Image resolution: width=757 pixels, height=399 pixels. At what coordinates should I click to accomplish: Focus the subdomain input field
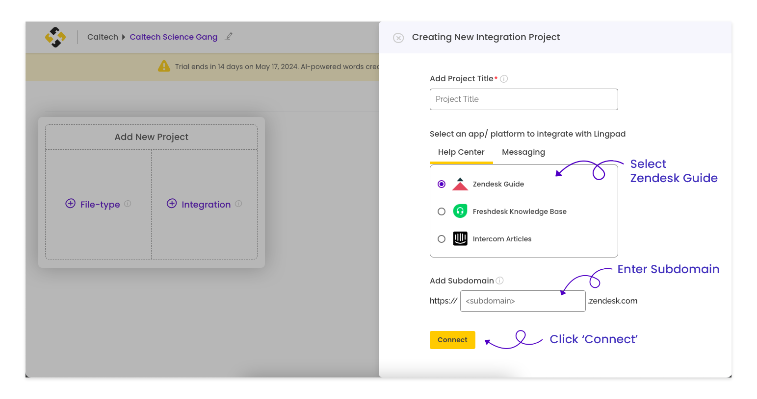[x=523, y=301]
